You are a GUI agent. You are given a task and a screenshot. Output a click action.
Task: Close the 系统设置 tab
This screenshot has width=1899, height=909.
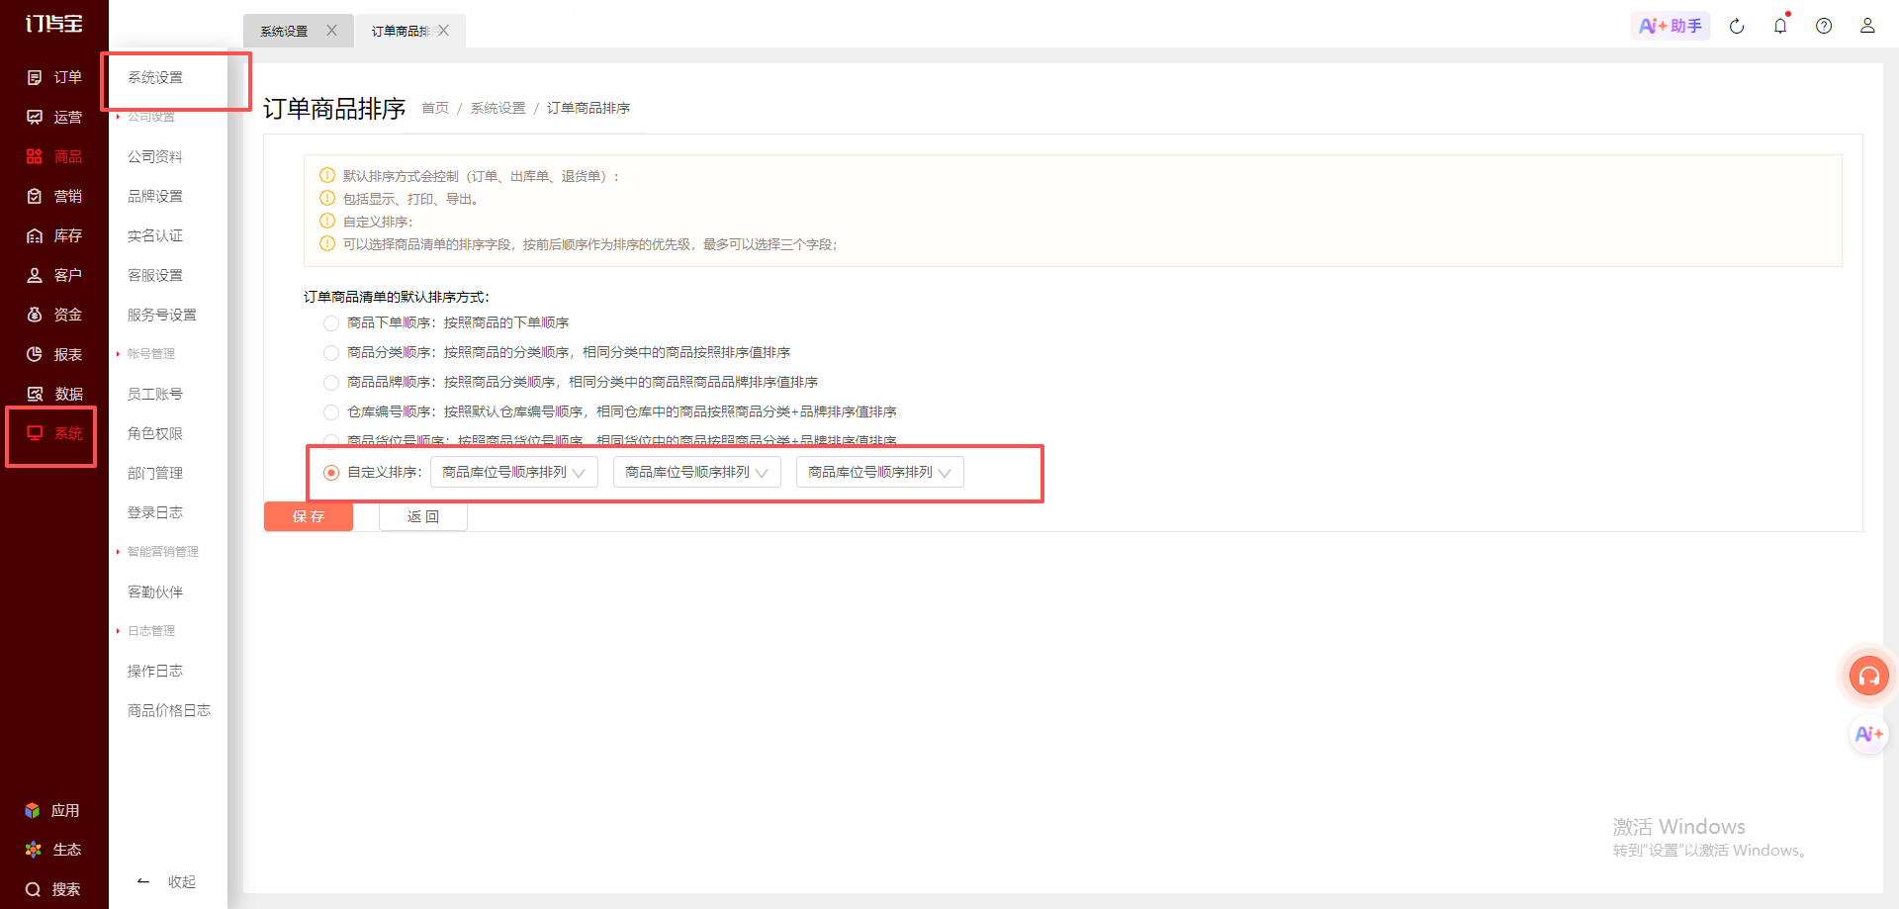coord(332,31)
